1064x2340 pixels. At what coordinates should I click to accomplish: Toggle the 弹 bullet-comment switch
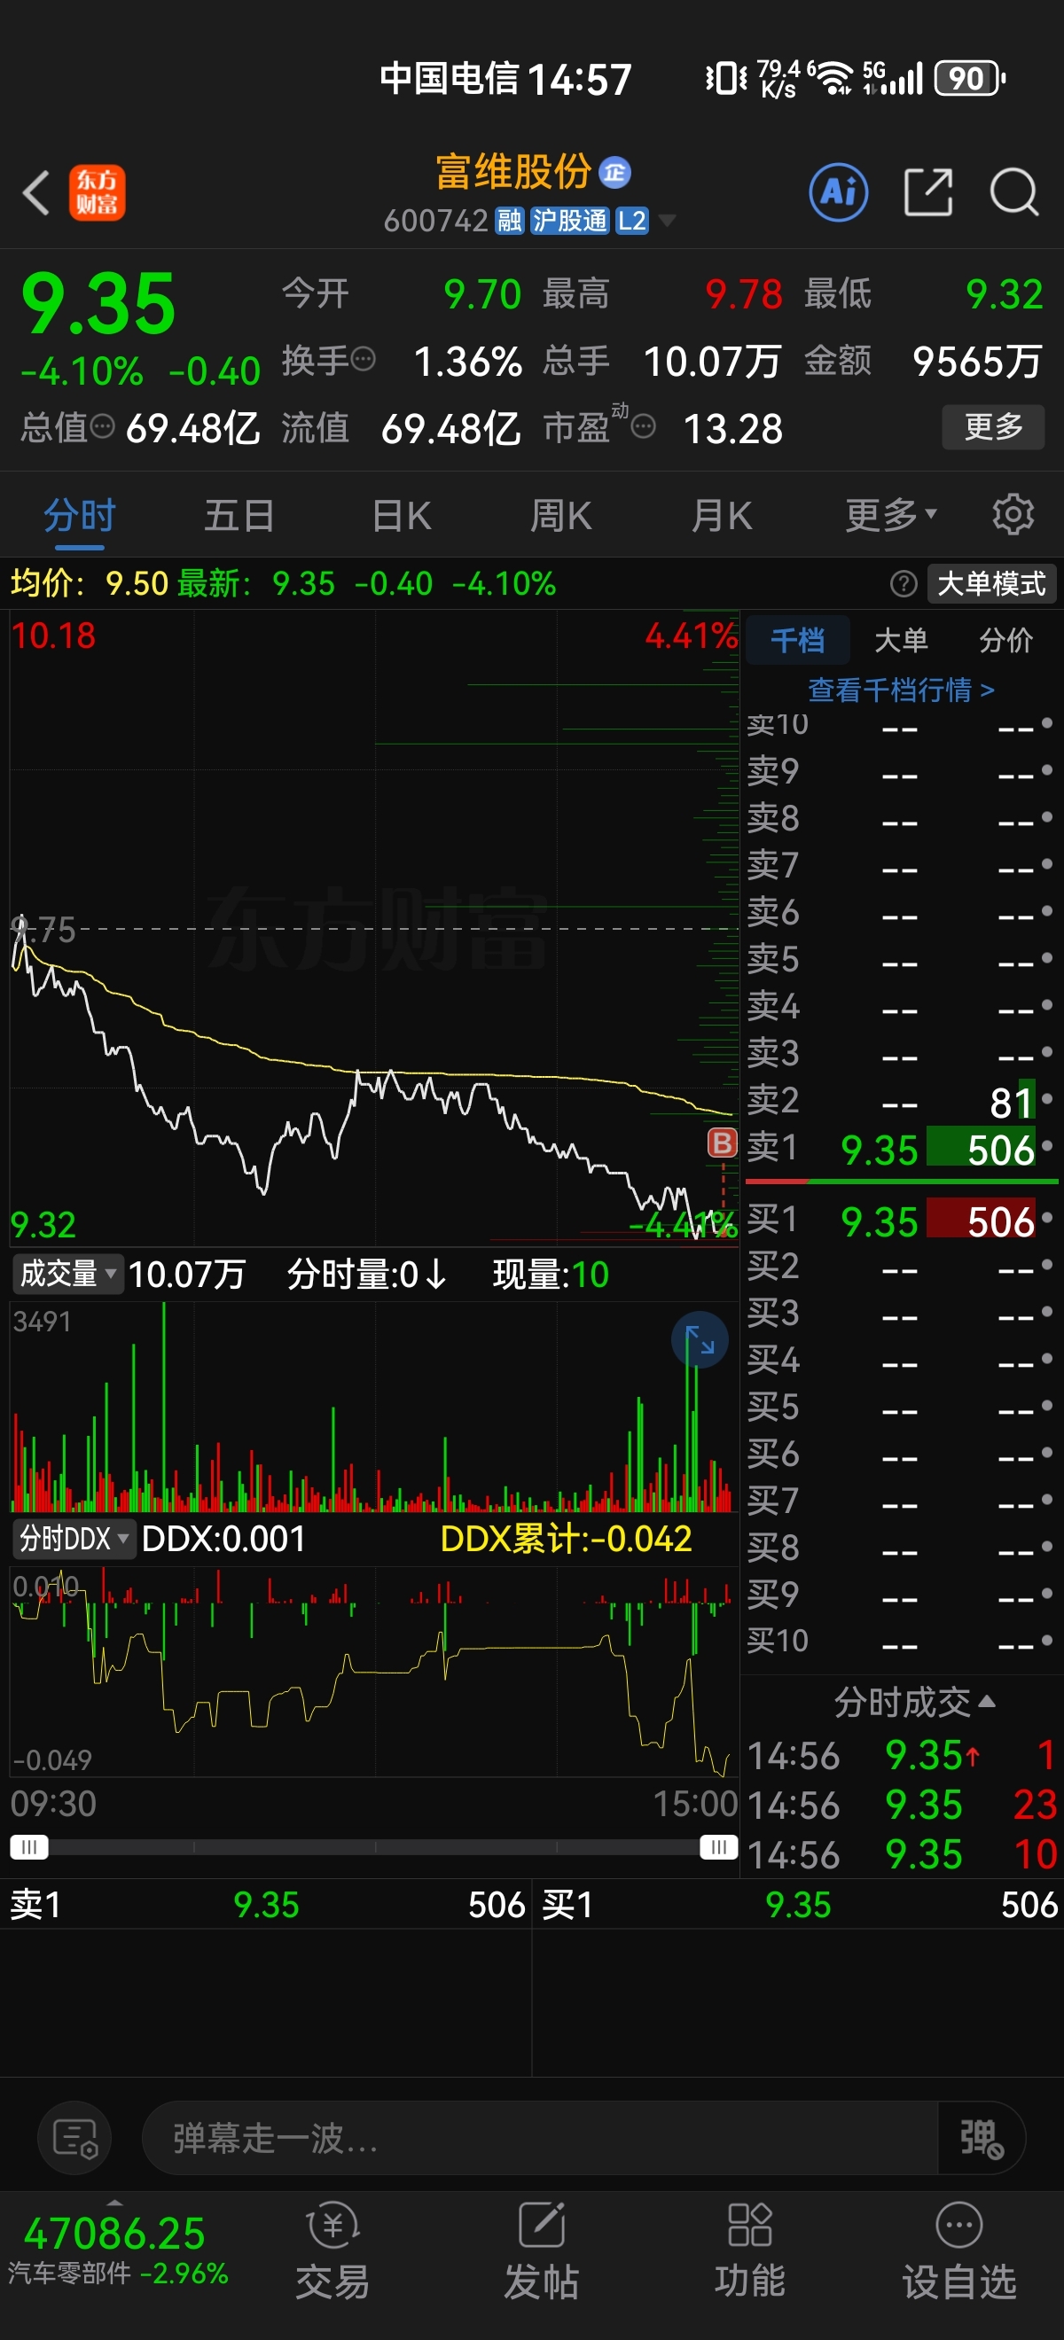coord(982,2137)
